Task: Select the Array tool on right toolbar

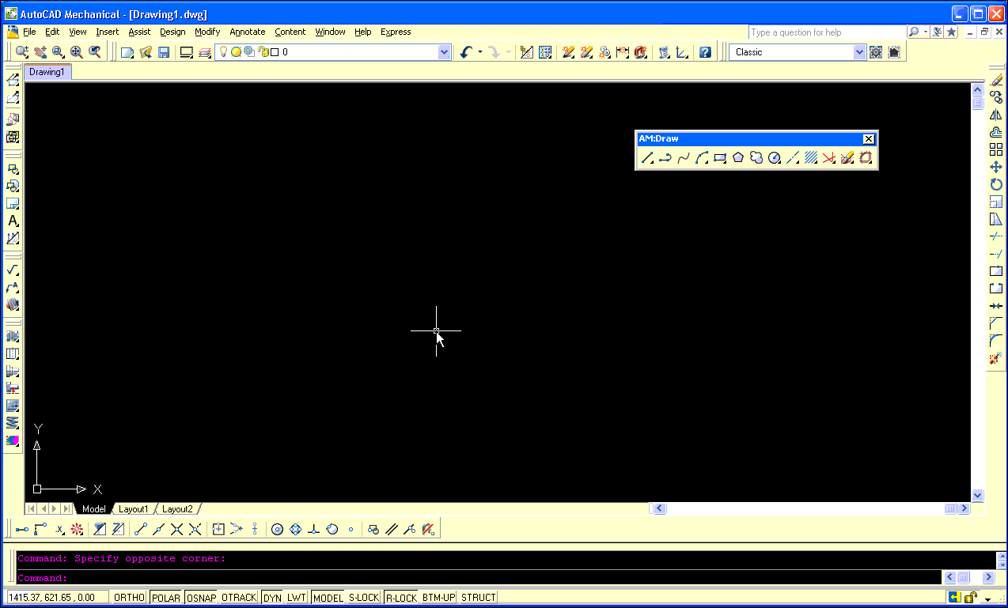Action: point(996,149)
